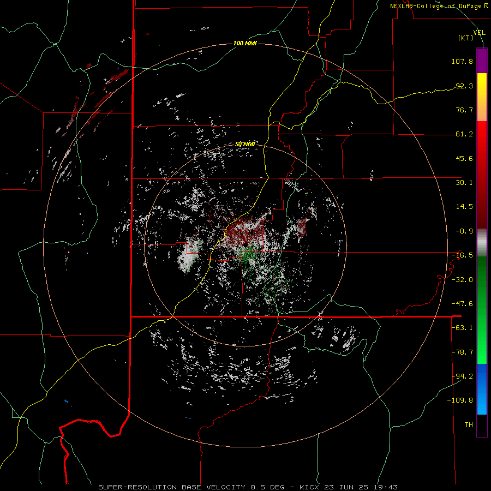Pick the red segment of the color bar
This screenshot has width=491, height=491.
click(x=482, y=175)
